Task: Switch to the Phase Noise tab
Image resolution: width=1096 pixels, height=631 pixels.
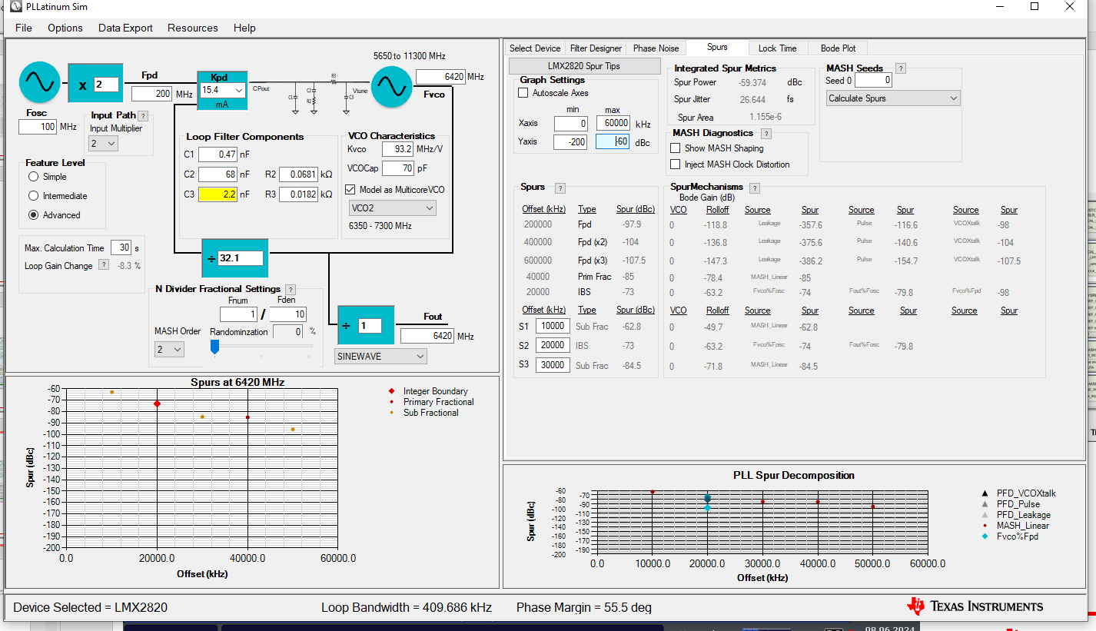Action: pyautogui.click(x=655, y=48)
